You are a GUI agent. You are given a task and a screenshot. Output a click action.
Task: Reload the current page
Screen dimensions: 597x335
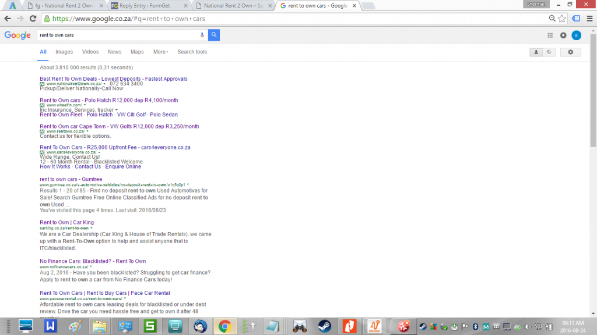coord(33,19)
